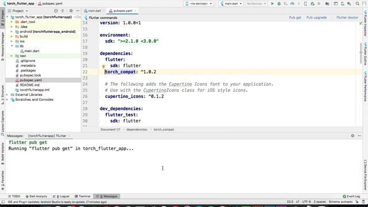Open the Flutter Performance side panel
The image size is (368, 207).
coord(365,86)
